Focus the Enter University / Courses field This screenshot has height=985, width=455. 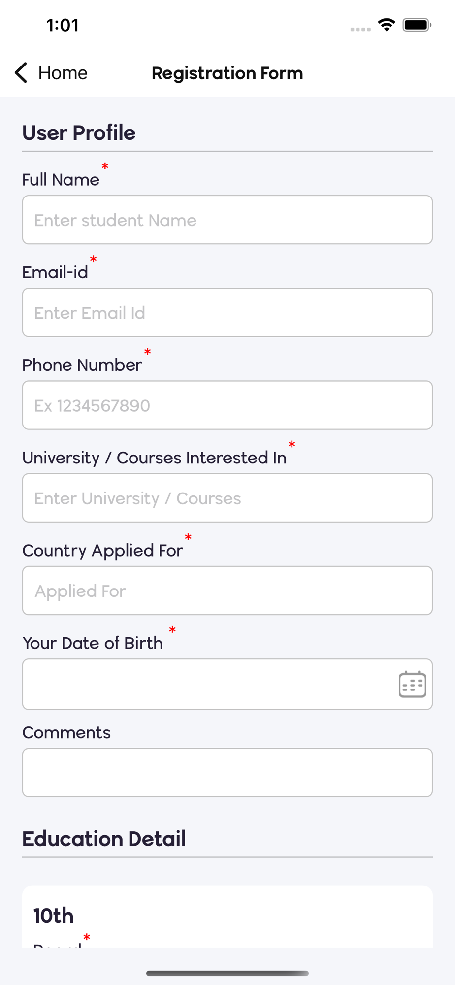[227, 498]
